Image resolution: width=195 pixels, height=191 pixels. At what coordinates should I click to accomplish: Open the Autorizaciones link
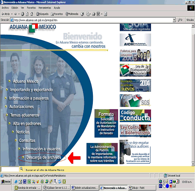coord(21,107)
